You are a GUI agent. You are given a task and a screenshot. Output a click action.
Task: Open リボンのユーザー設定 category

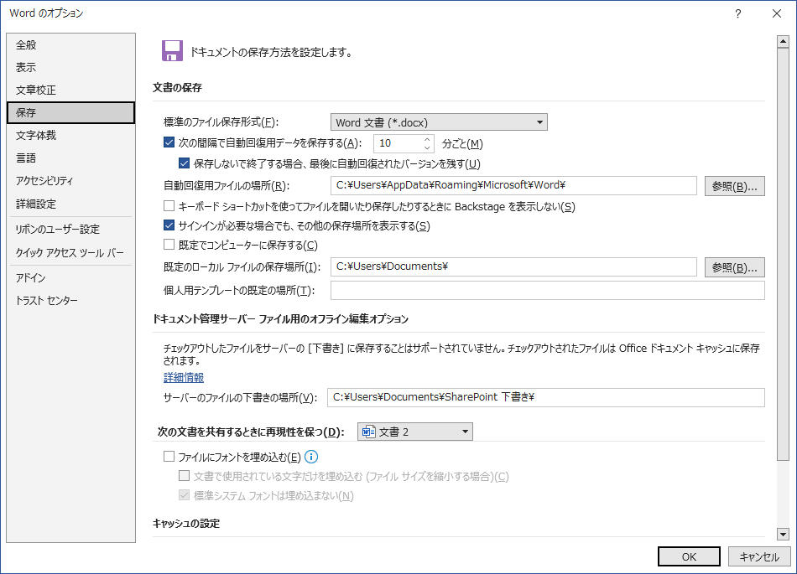tap(71, 229)
